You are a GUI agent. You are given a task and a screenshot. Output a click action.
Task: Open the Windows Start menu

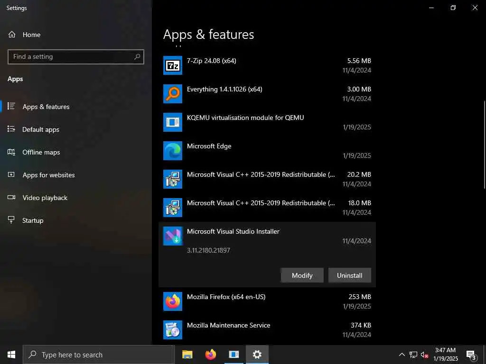click(11, 355)
